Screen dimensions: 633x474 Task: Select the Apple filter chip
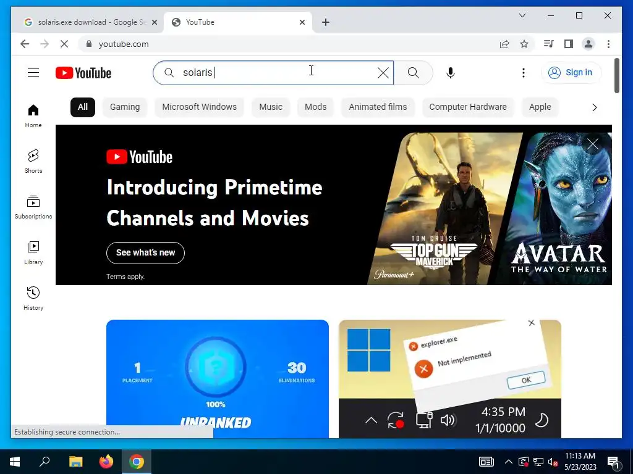point(540,107)
